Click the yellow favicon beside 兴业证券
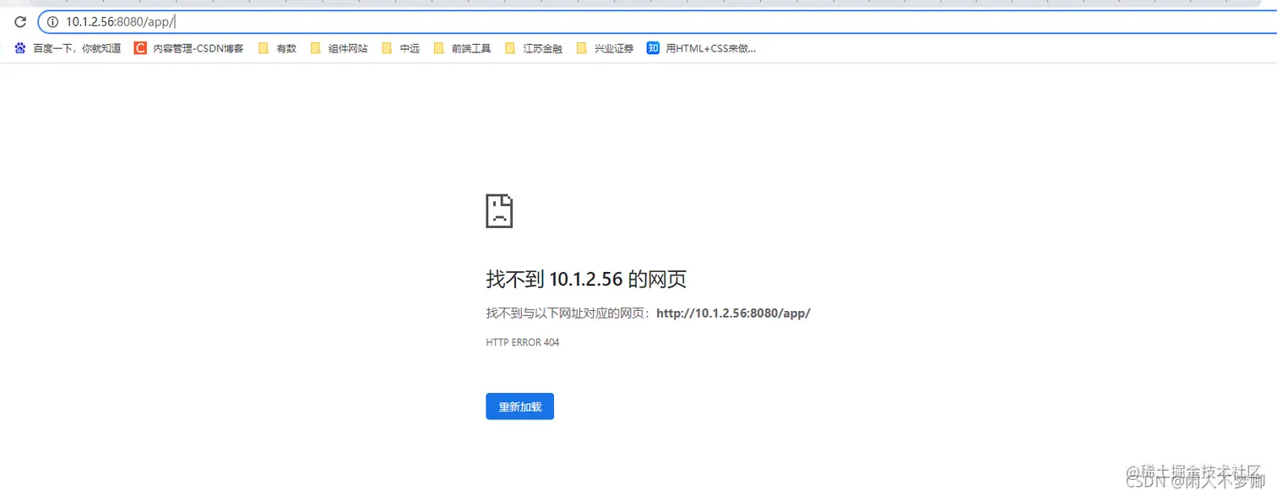This screenshot has height=496, width=1277. [x=581, y=48]
